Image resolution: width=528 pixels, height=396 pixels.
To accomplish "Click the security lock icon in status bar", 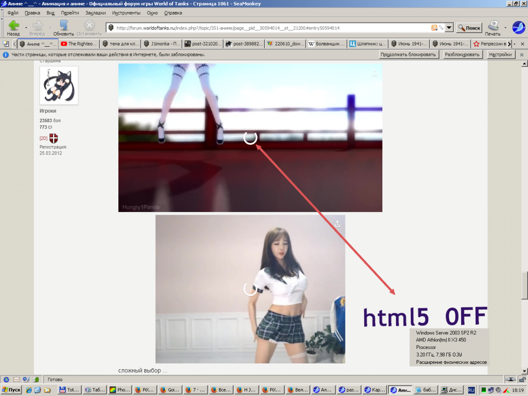I will pyautogui.click(x=522, y=379).
